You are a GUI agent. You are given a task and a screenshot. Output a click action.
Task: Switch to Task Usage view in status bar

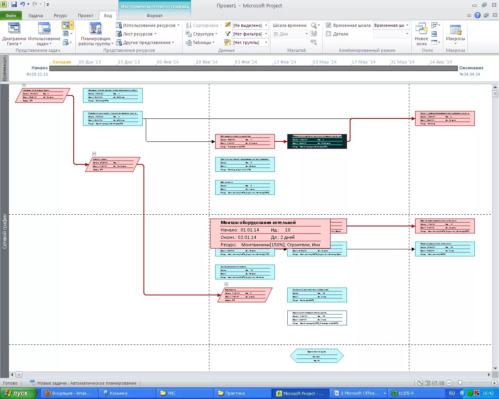[x=427, y=383]
